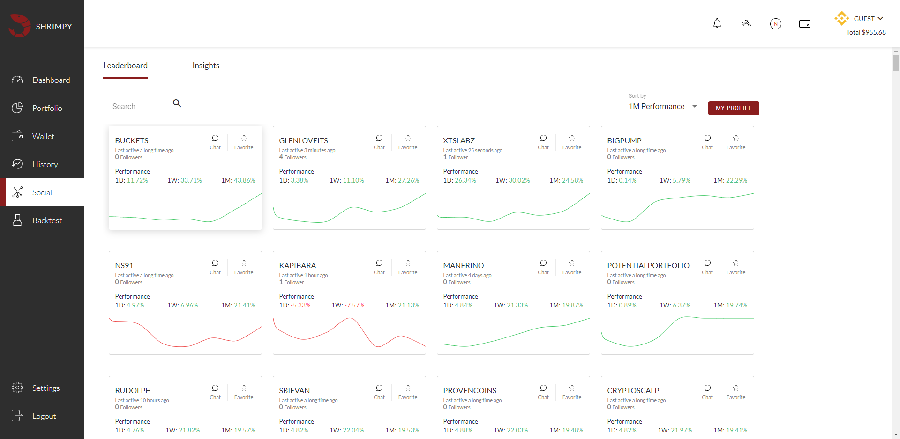The width and height of the screenshot is (900, 439).
Task: Mark MANERINO as favorite
Action: pyautogui.click(x=572, y=267)
